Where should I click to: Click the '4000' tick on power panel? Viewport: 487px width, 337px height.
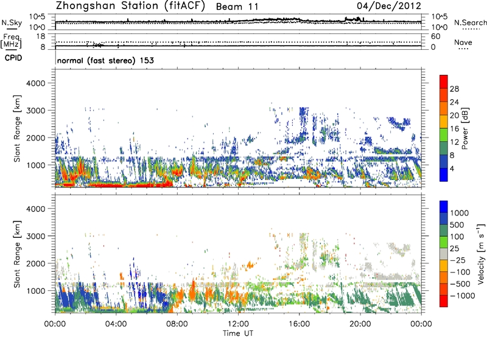tap(36, 83)
